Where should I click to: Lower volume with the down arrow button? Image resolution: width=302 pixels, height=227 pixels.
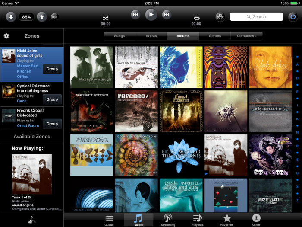[11, 17]
